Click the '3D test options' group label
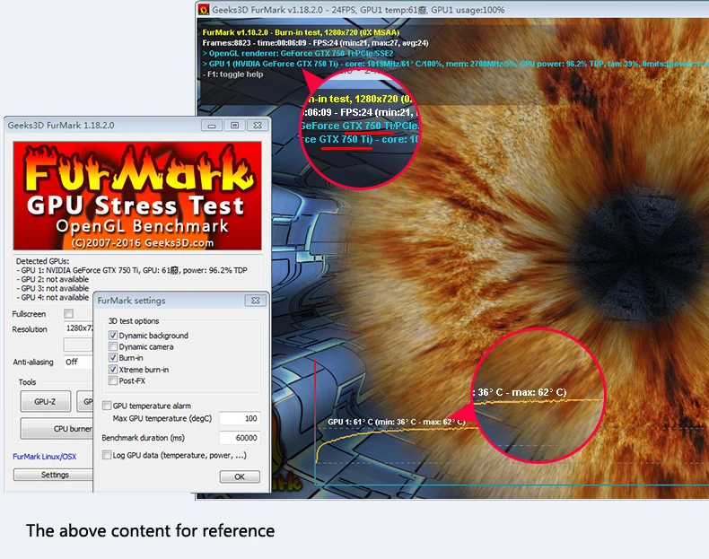This screenshot has width=709, height=559. click(x=134, y=321)
